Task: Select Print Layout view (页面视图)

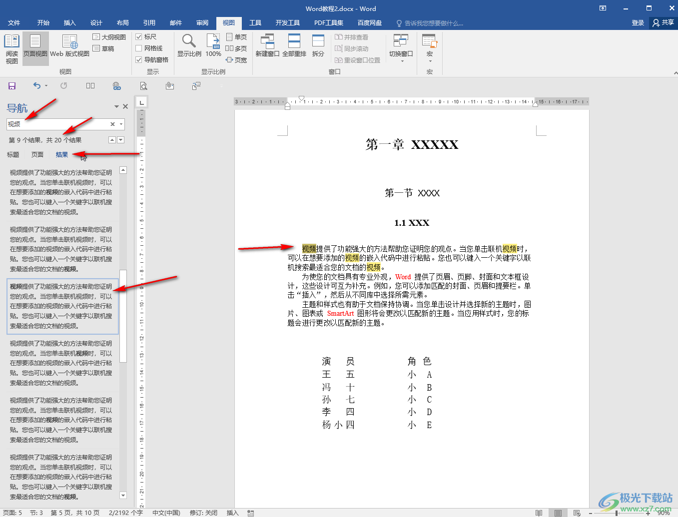Action: pos(35,49)
